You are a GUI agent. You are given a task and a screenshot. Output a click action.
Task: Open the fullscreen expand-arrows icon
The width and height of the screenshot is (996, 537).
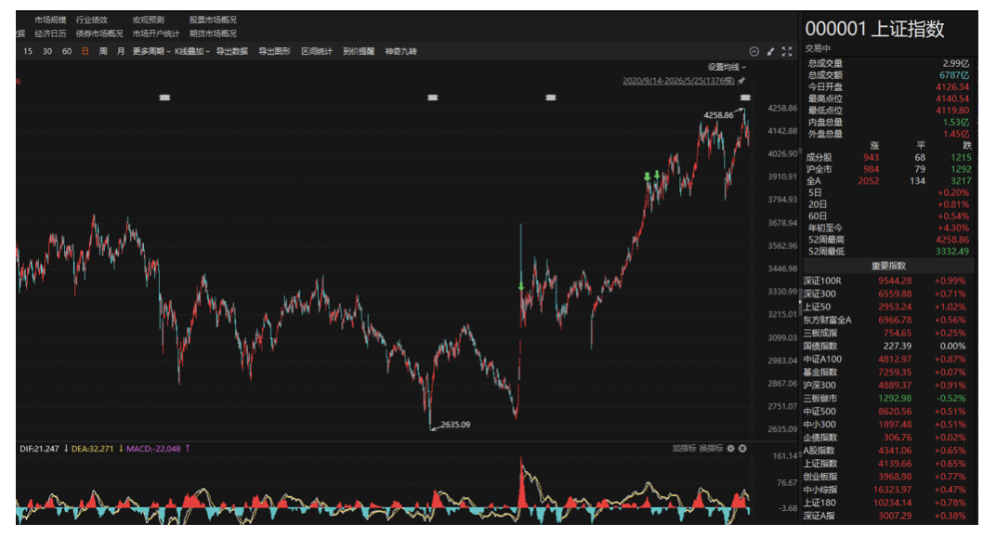tap(787, 51)
